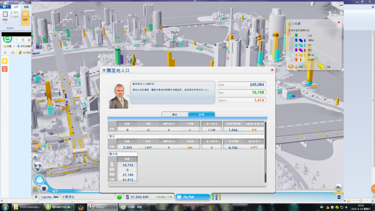Image resolution: width=375 pixels, height=211 pixels.
Task: Click the visitors value 1,614
Action: (x=259, y=100)
